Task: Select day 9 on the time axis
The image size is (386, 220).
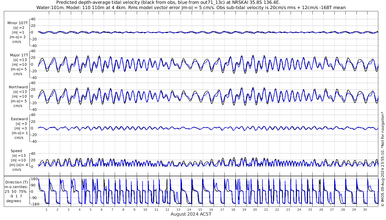Action: pos(134,209)
